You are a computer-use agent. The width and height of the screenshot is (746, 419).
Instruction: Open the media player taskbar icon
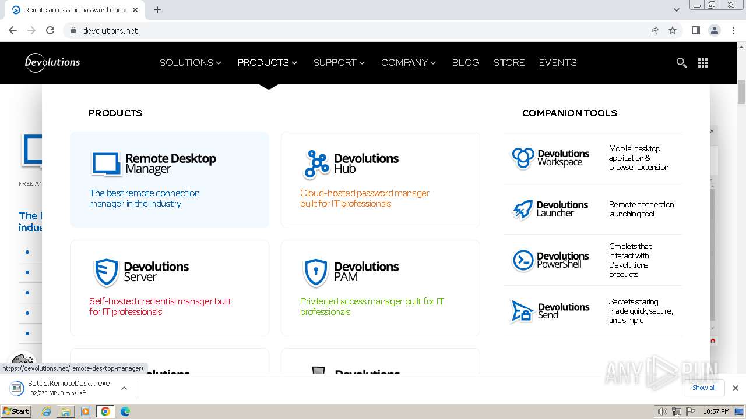(x=86, y=411)
